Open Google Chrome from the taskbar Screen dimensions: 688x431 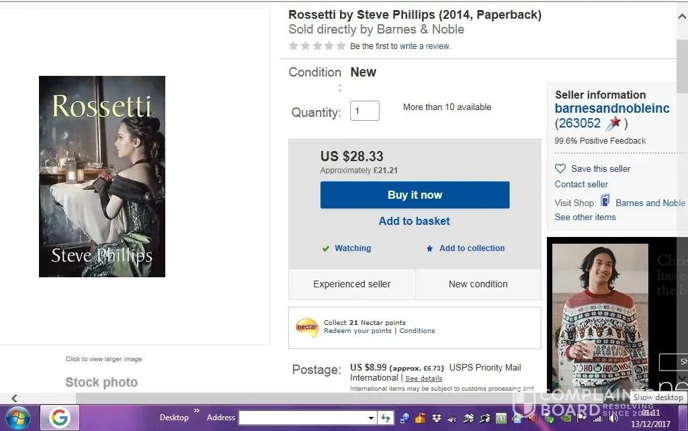[59, 418]
